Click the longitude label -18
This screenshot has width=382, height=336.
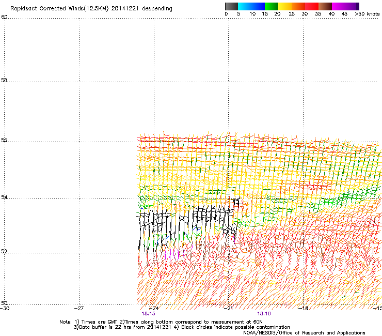coord(304,309)
